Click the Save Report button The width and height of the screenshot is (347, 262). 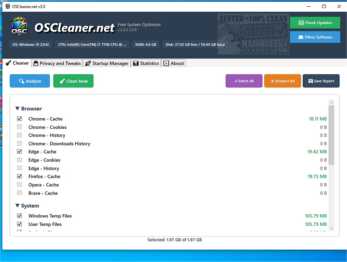click(321, 81)
